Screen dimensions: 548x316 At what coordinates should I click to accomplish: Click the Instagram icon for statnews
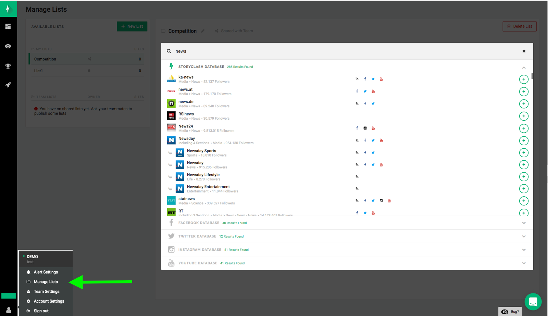[x=381, y=201]
